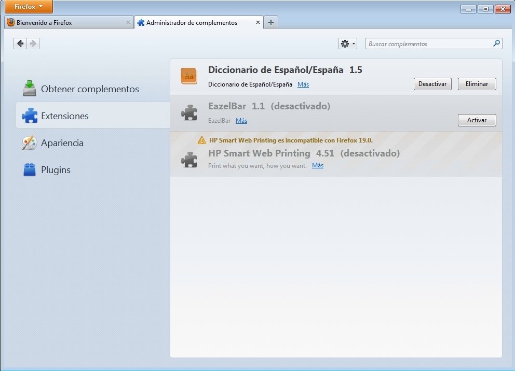Select the Administrador de complementos tab

coord(199,22)
